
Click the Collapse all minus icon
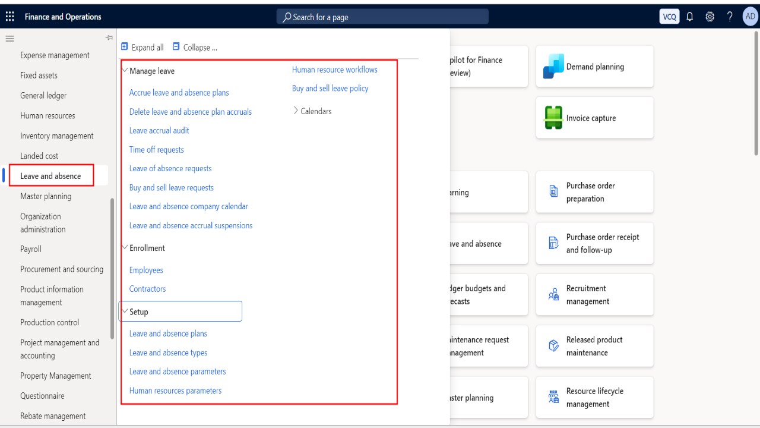click(x=176, y=46)
